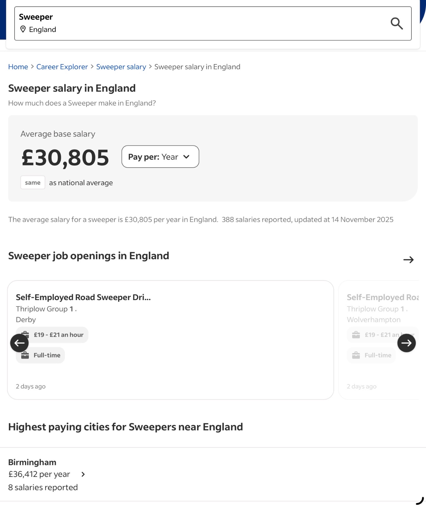Click the England location text in search

(42, 29)
